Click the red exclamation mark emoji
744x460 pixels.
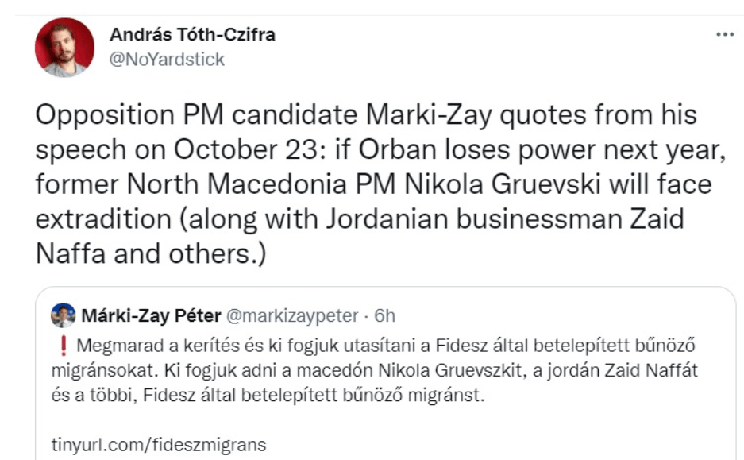pos(61,347)
